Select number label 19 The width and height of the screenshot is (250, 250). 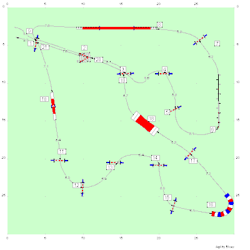pos(122,81)
